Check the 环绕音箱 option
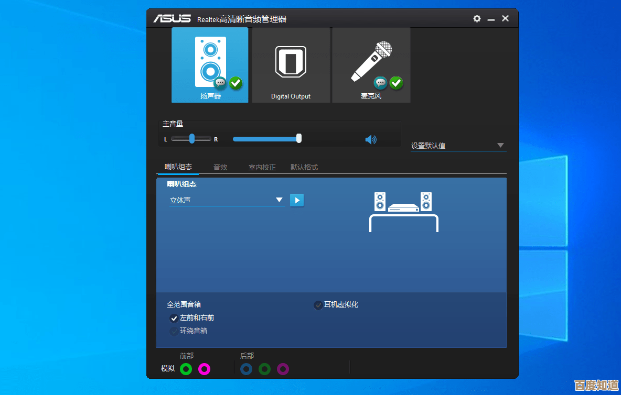 pos(174,331)
